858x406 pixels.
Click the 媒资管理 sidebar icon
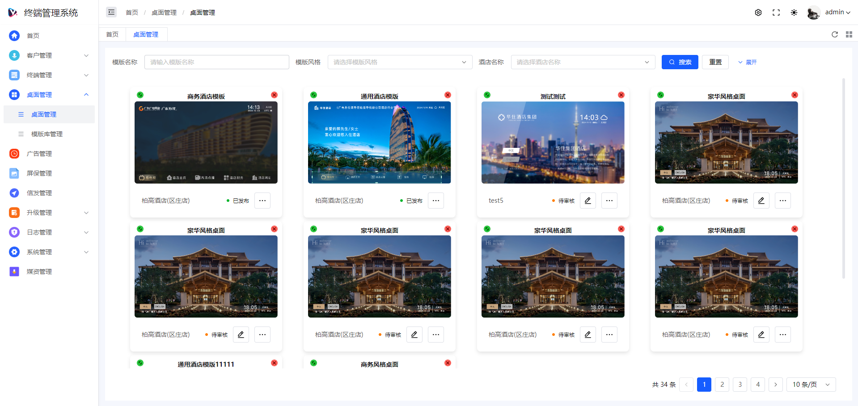pos(14,272)
